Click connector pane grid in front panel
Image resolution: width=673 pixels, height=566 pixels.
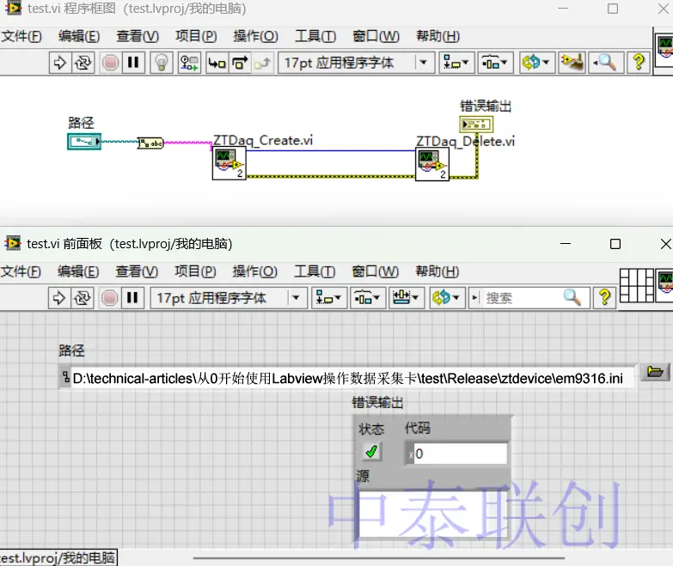coord(637,285)
